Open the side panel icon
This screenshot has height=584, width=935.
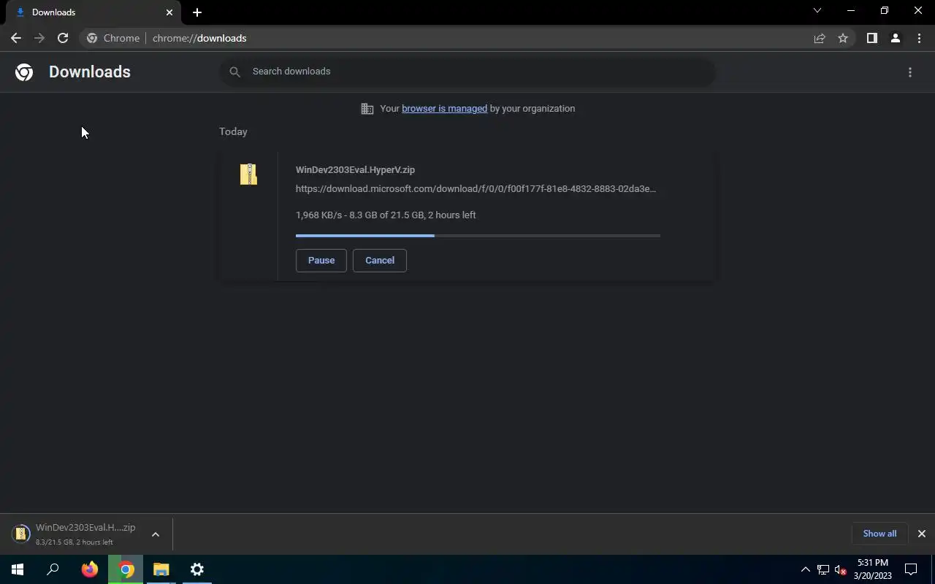[x=872, y=38]
